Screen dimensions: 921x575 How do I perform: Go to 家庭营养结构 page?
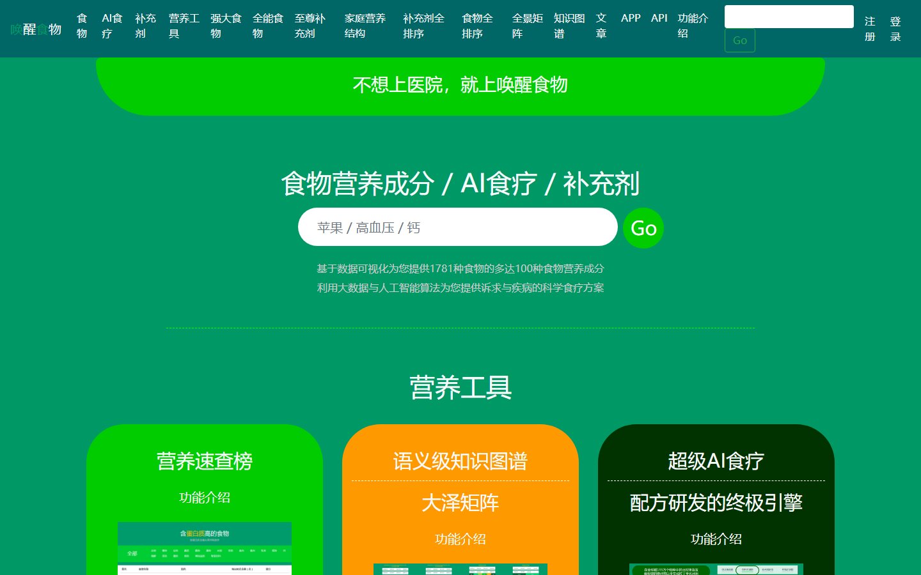pyautogui.click(x=365, y=26)
